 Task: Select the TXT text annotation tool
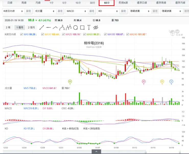[89, 27]
